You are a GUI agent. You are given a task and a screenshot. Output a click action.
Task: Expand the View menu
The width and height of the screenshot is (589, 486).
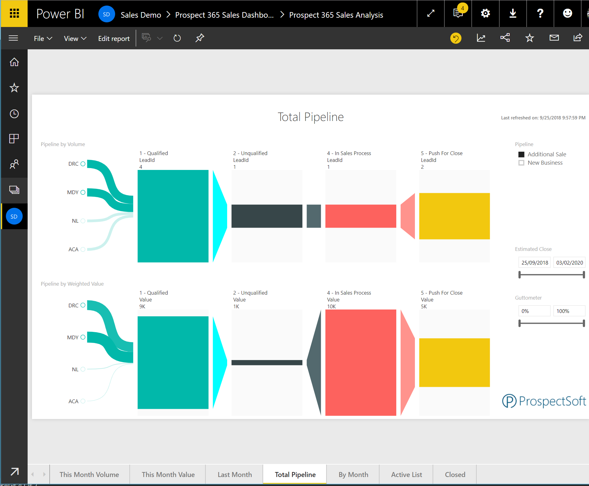pyautogui.click(x=74, y=38)
